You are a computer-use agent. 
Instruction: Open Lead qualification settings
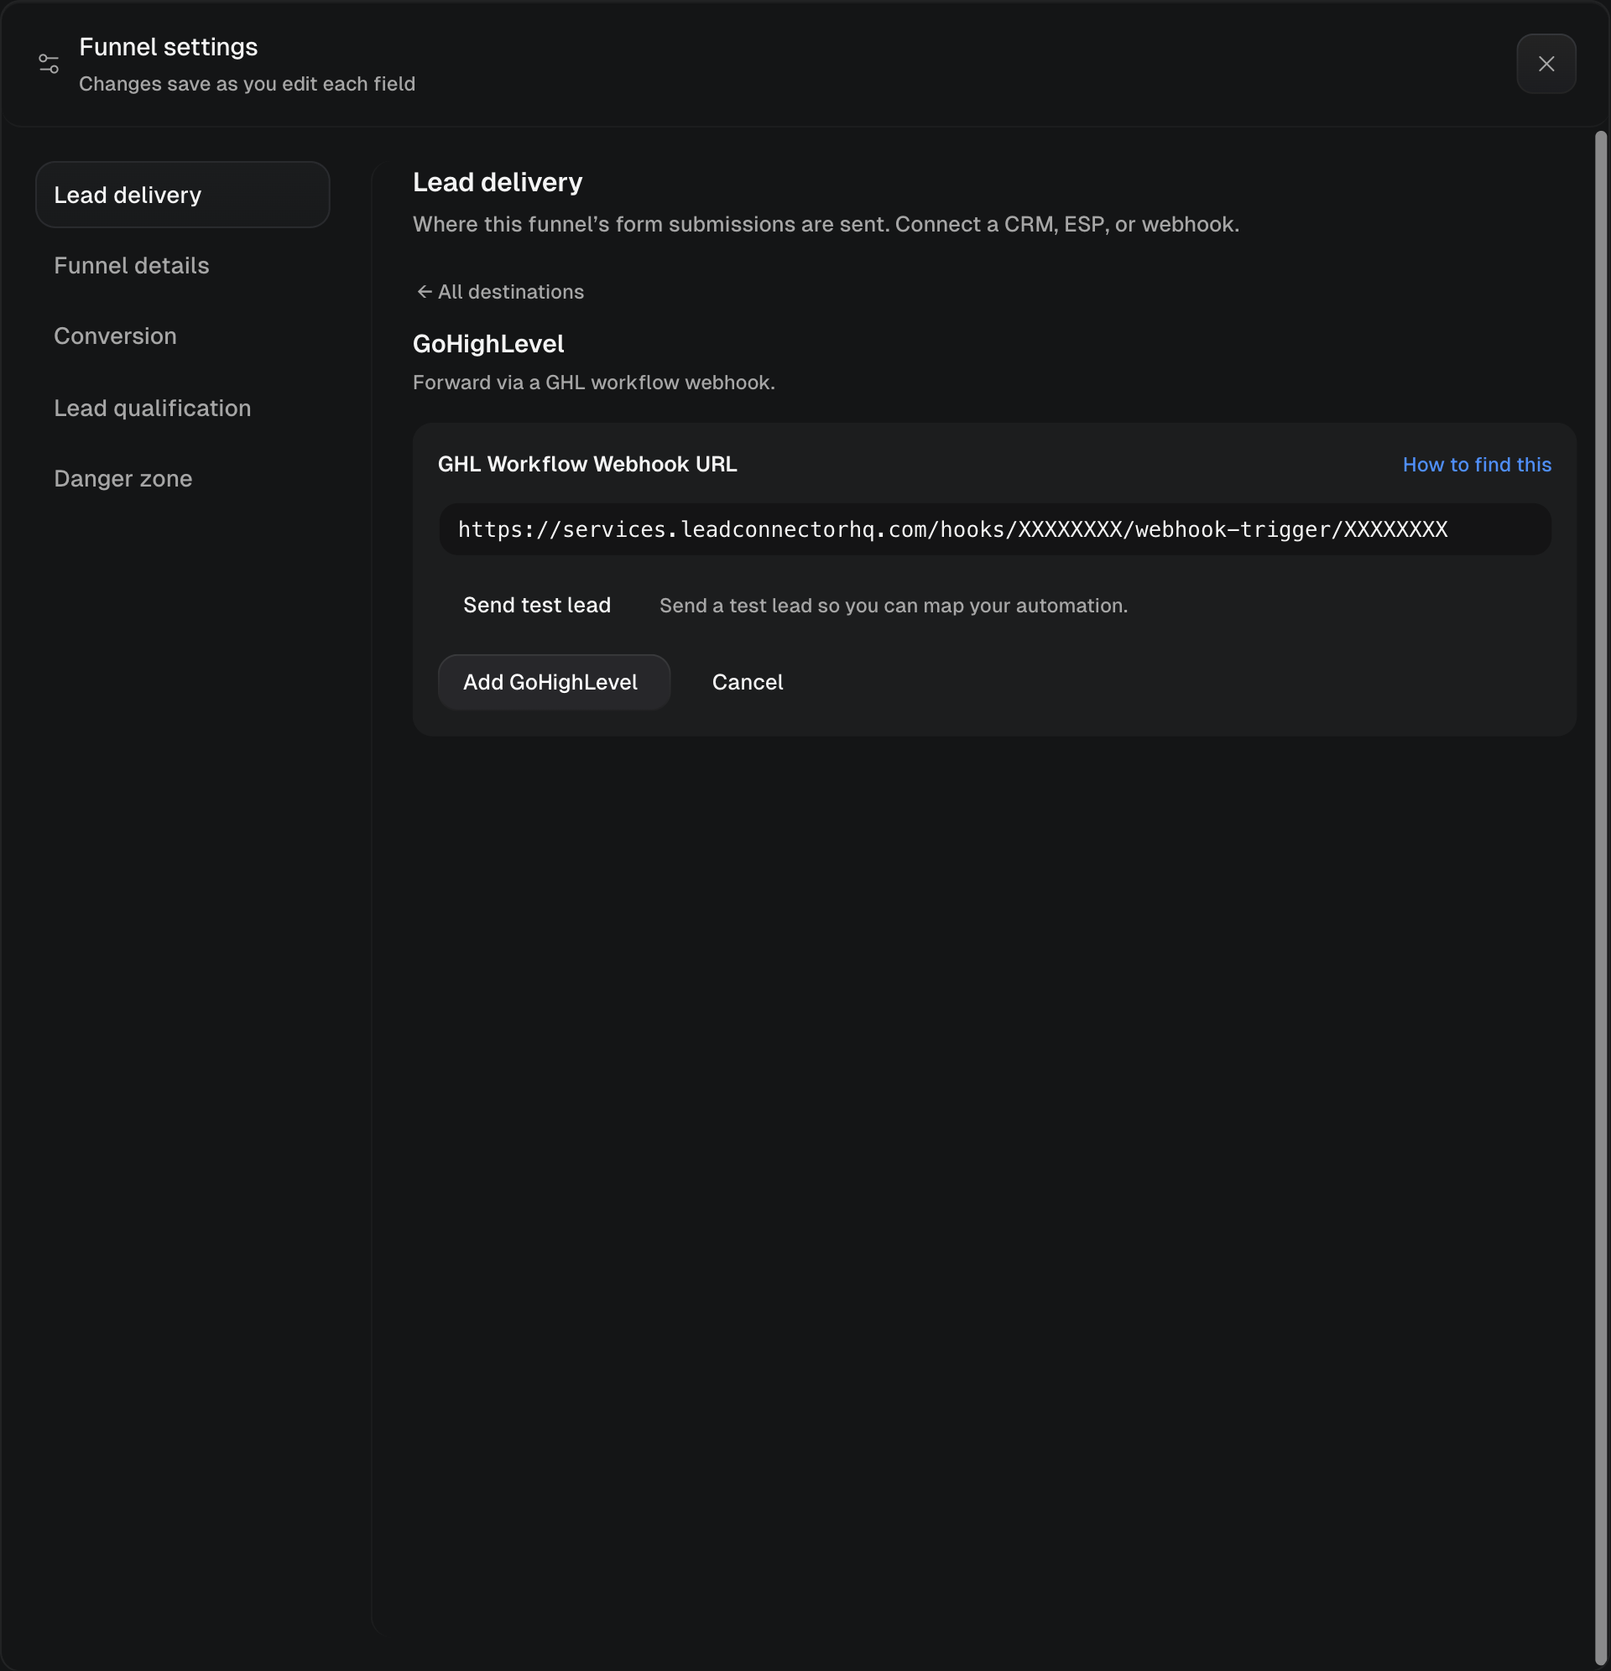(153, 409)
